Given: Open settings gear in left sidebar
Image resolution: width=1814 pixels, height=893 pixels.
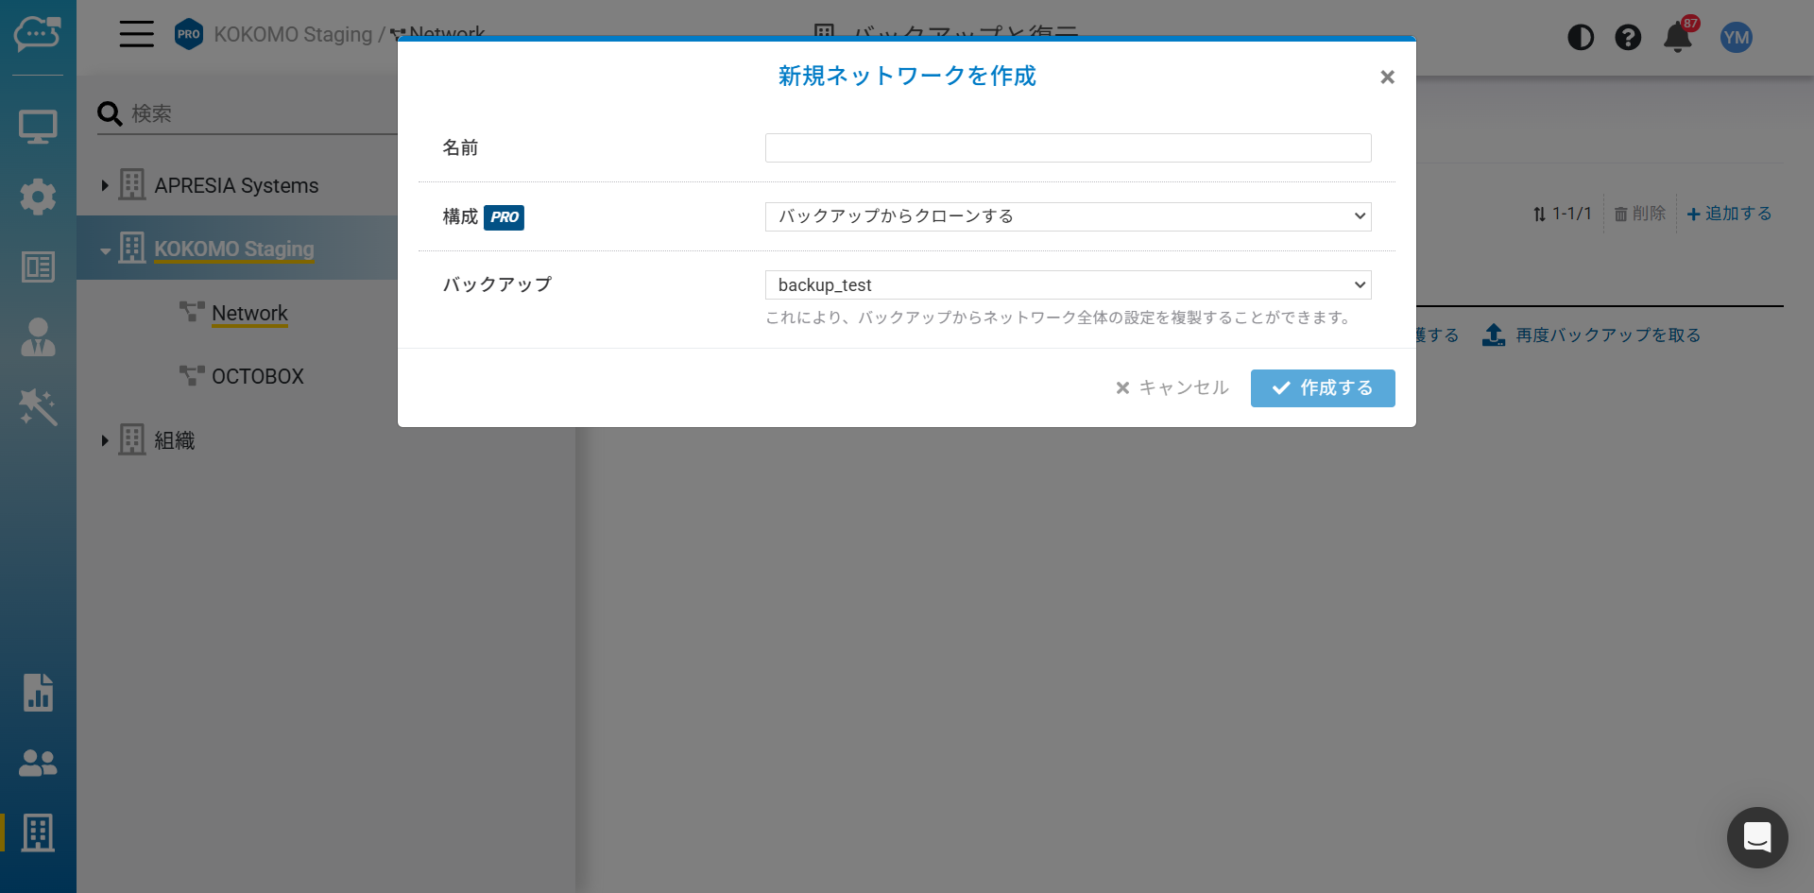Looking at the screenshot, I should pos(38,197).
